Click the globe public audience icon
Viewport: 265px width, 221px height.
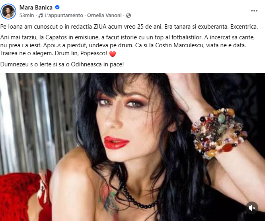[129, 16]
